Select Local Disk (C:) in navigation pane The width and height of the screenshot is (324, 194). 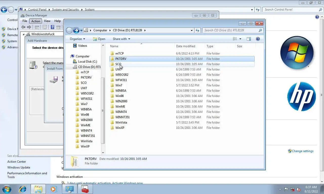[85, 62]
